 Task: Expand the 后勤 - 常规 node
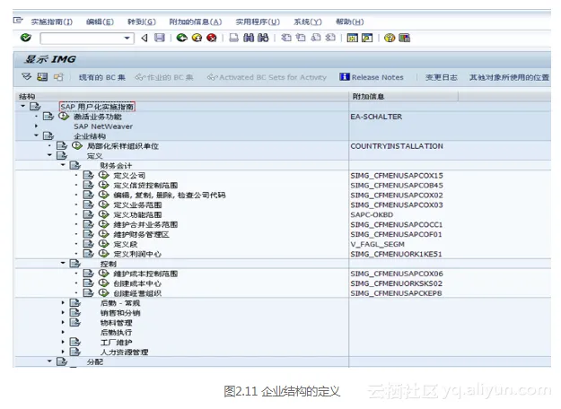pyautogui.click(x=63, y=302)
